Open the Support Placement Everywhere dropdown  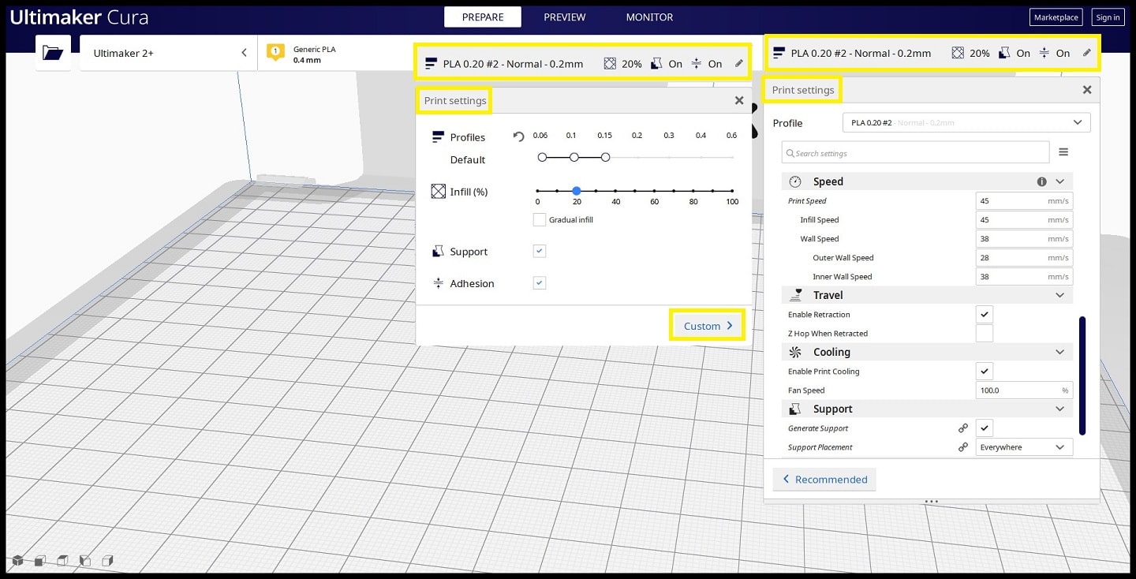point(1024,447)
